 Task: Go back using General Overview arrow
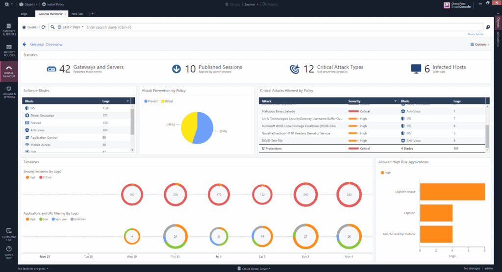click(25, 45)
